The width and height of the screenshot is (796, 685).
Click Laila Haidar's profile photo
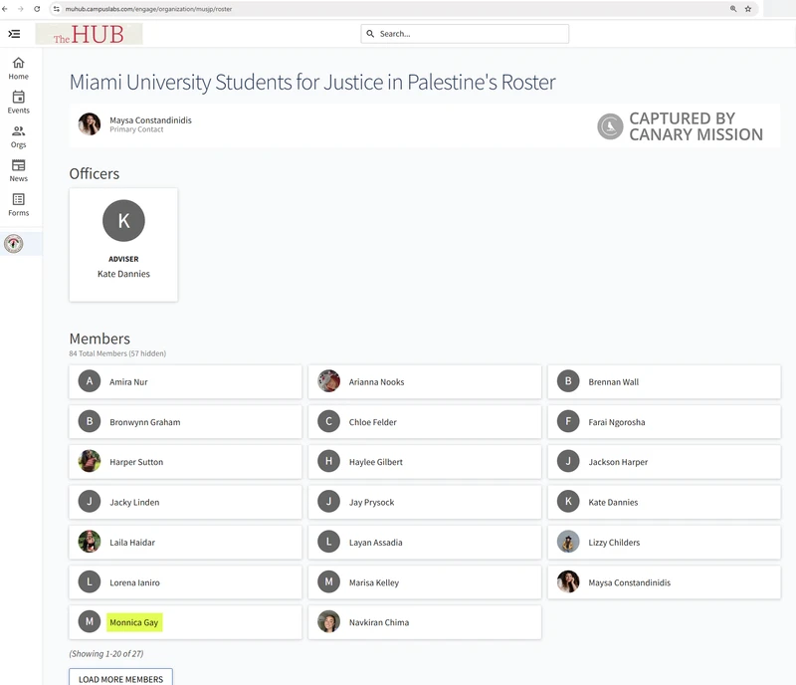(90, 542)
